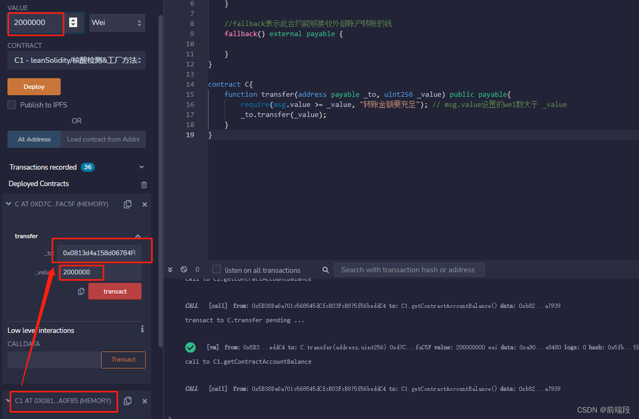Open Low level interactions info icon
The width and height of the screenshot is (639, 419).
click(x=142, y=329)
